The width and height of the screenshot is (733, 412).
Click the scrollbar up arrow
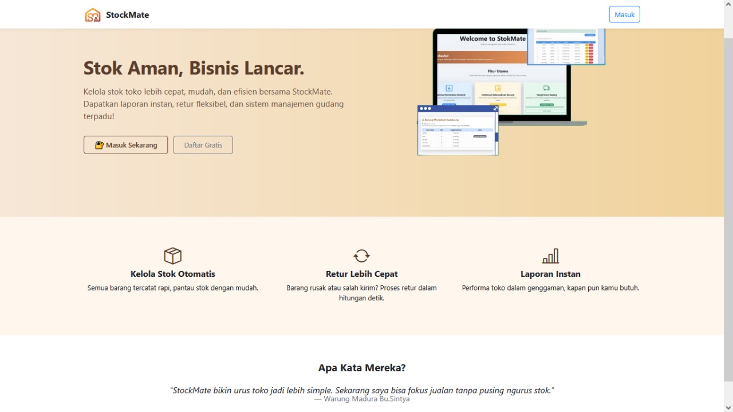point(728,5)
